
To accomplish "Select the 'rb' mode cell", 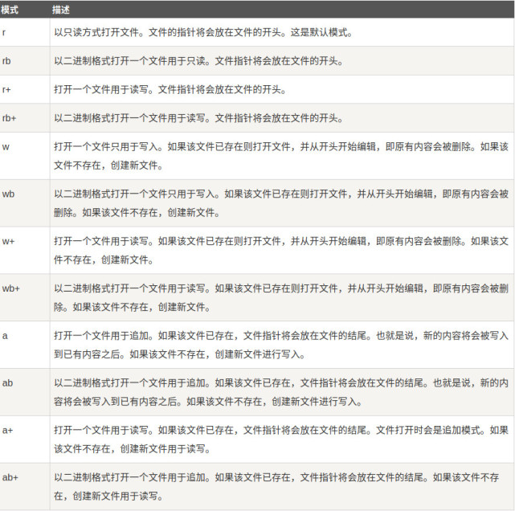I will pos(25,61).
